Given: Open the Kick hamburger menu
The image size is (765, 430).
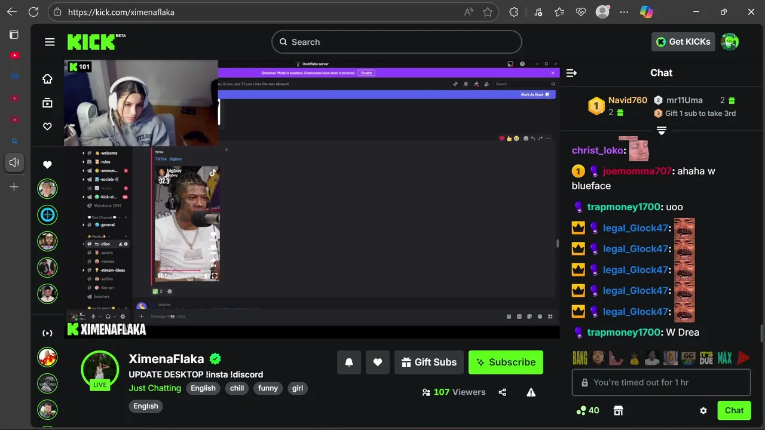Looking at the screenshot, I should point(50,42).
